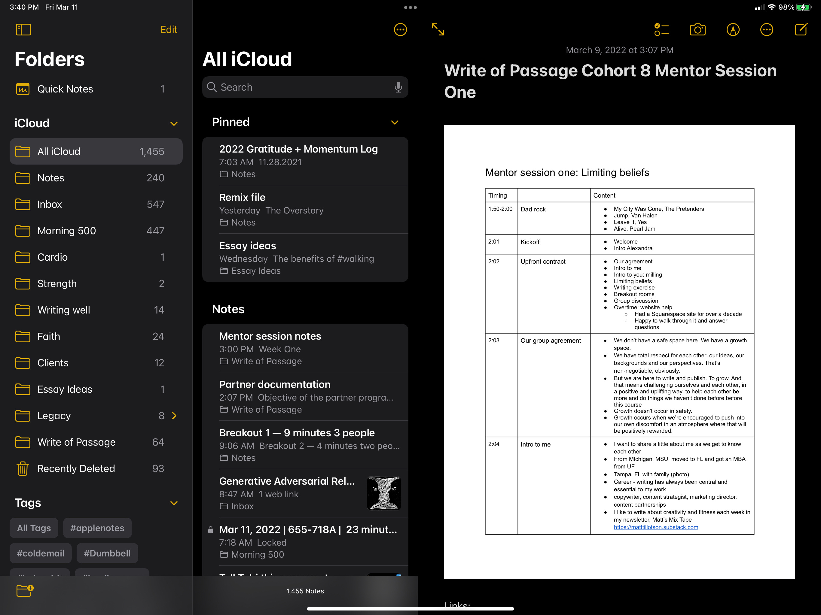Tap the home indicator bar
821x615 pixels.
410,609
